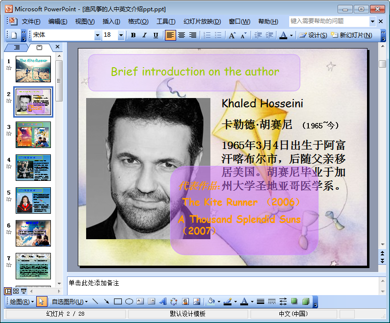The width and height of the screenshot is (390, 323).
Task: Open the 编辑(E) menu
Action: click(58, 22)
